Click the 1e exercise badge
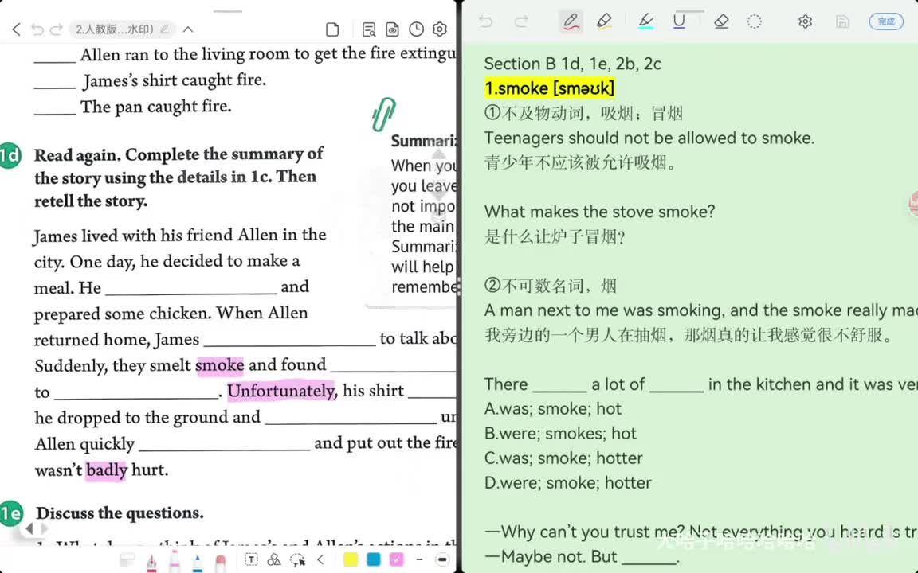 [x=10, y=513]
